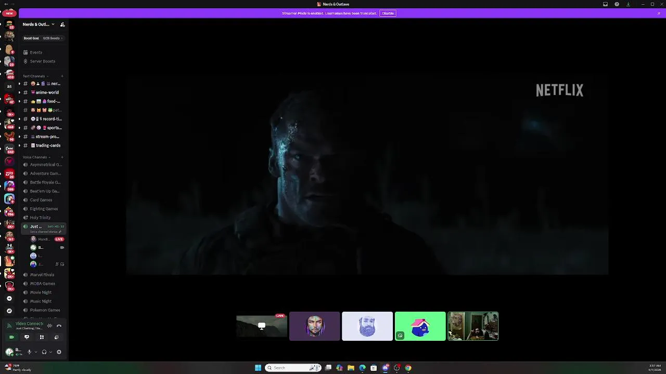This screenshot has height=374, width=666.
Task: Add a channel to Voice Channels
Action: click(x=62, y=157)
